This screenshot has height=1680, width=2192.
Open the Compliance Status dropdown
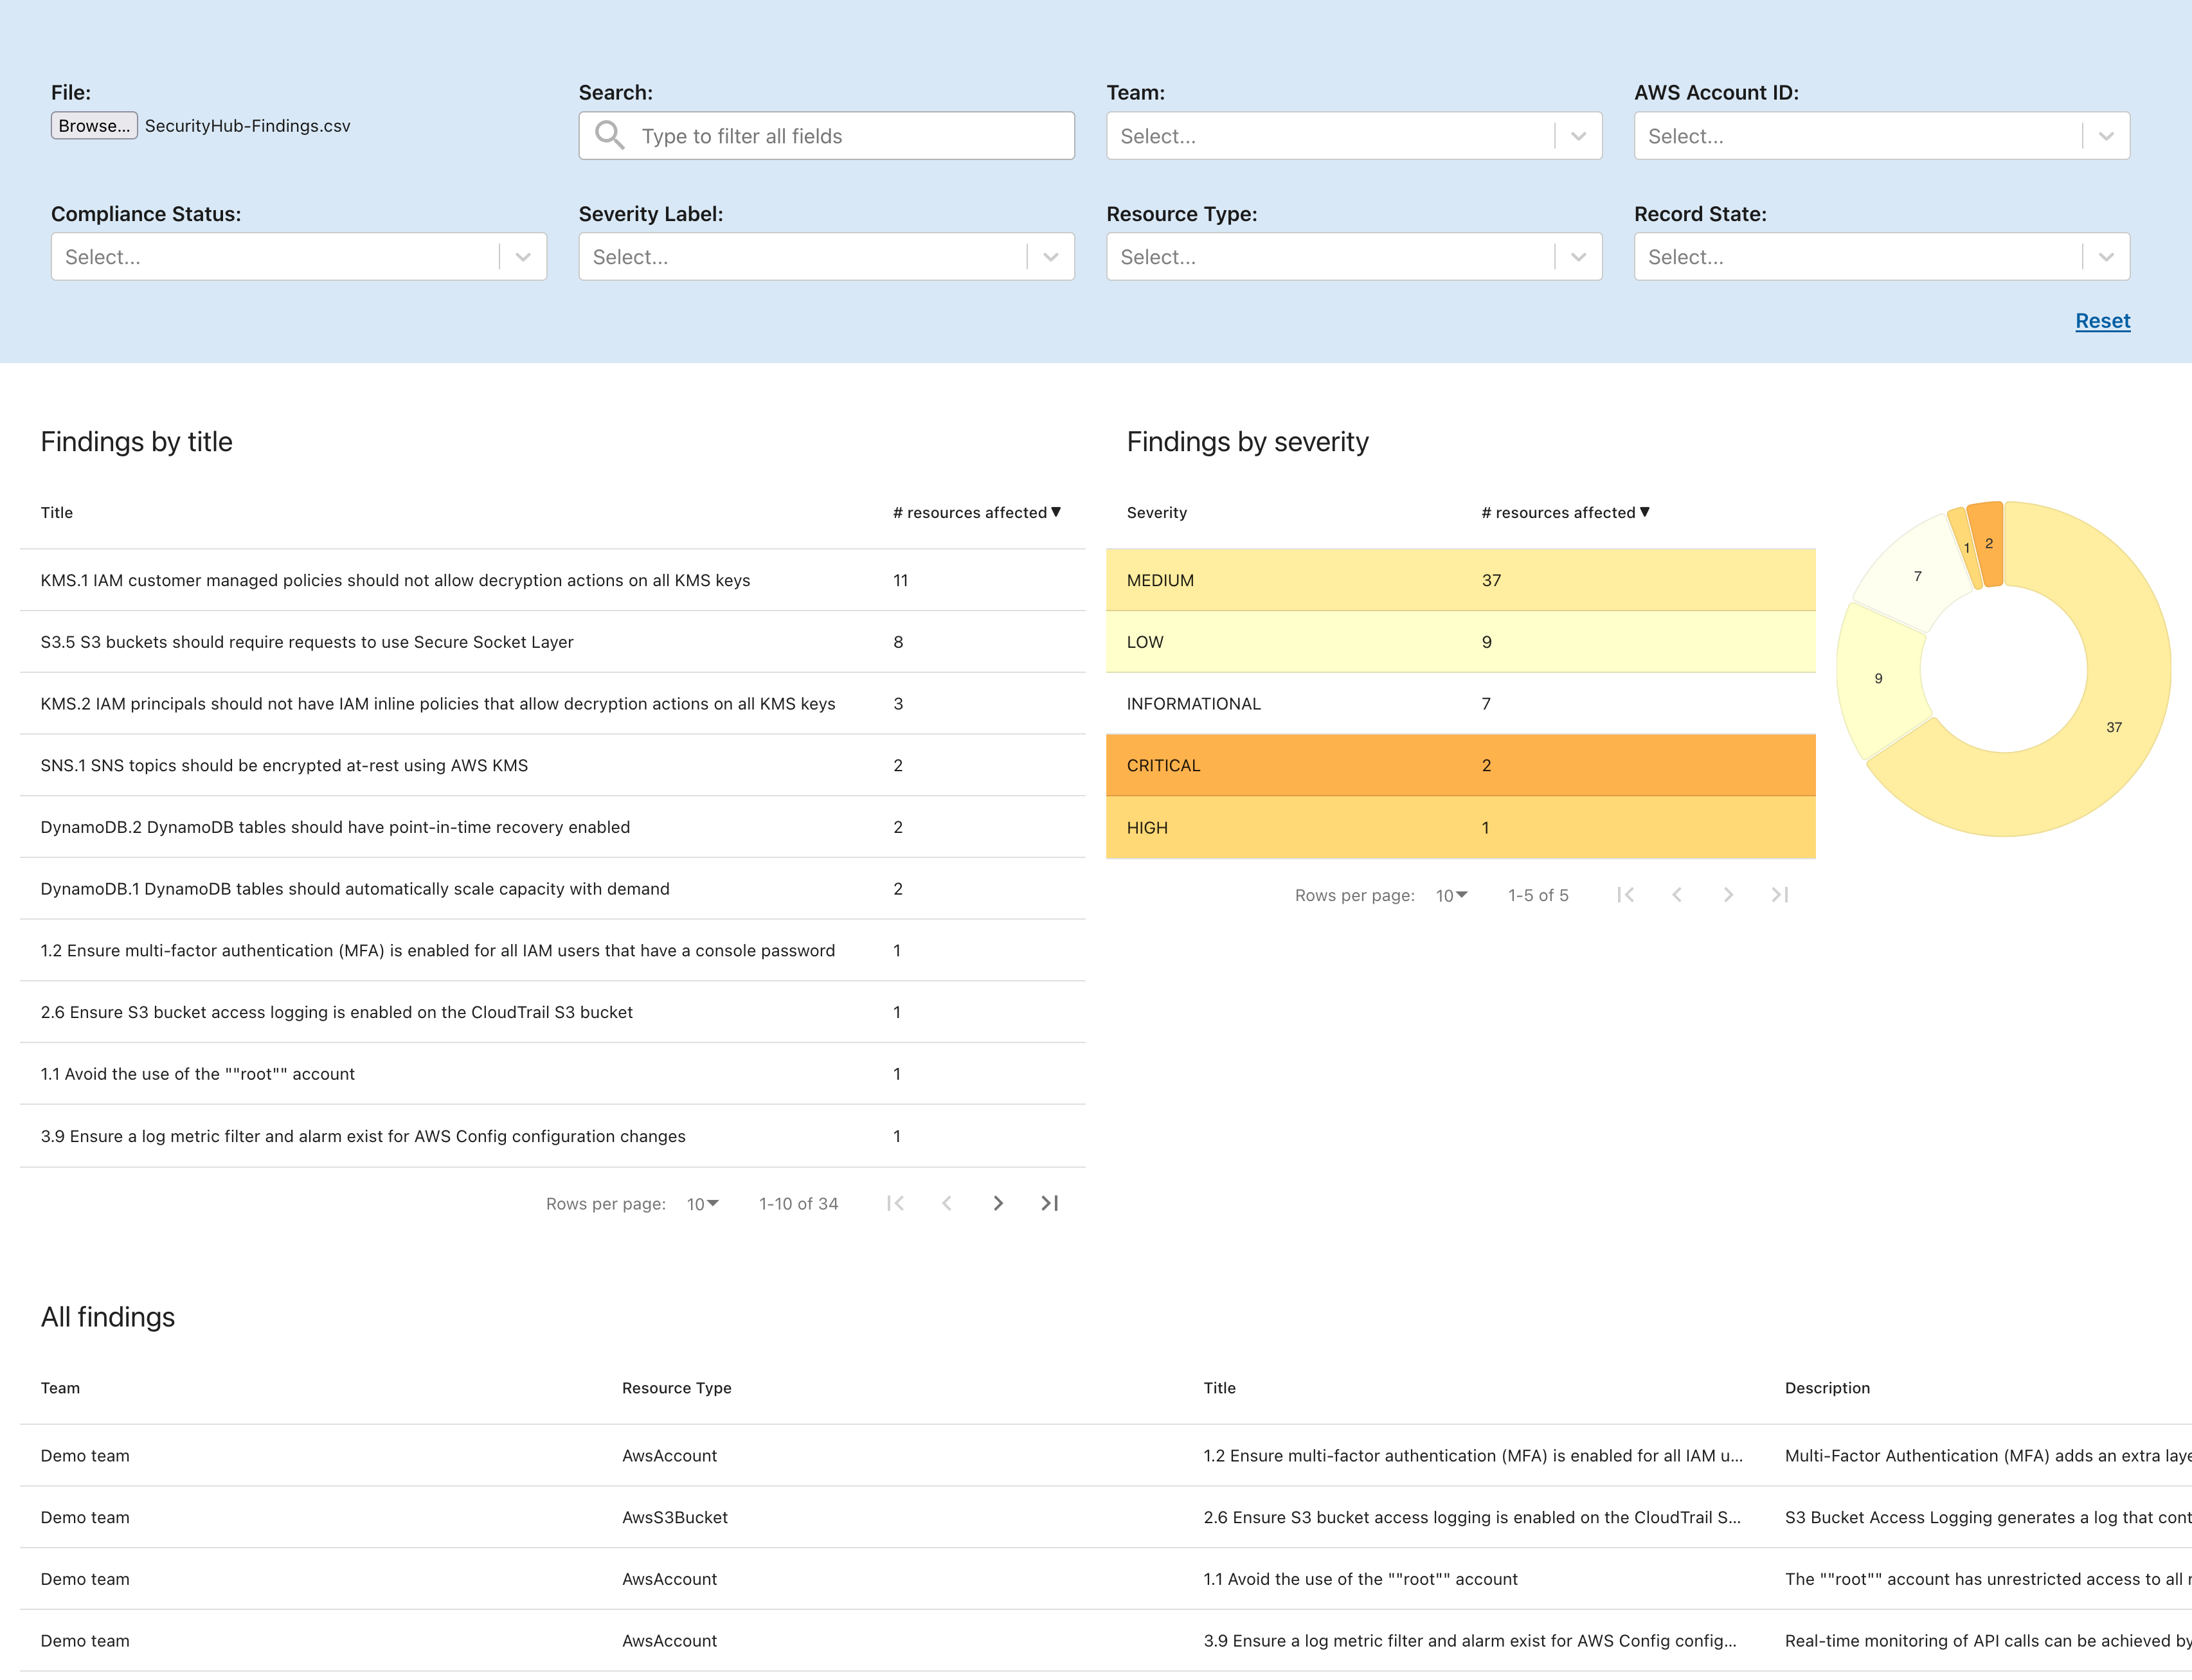pos(298,257)
